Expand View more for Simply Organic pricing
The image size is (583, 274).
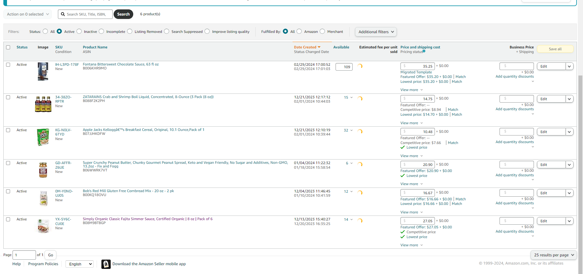(412, 245)
